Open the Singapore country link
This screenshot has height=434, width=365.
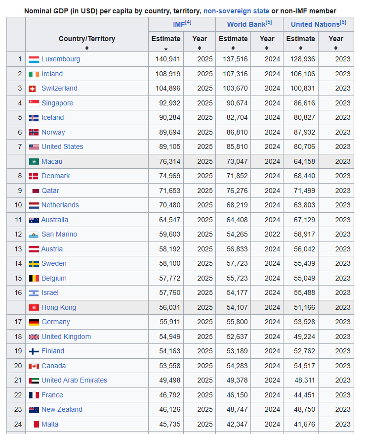coord(57,103)
